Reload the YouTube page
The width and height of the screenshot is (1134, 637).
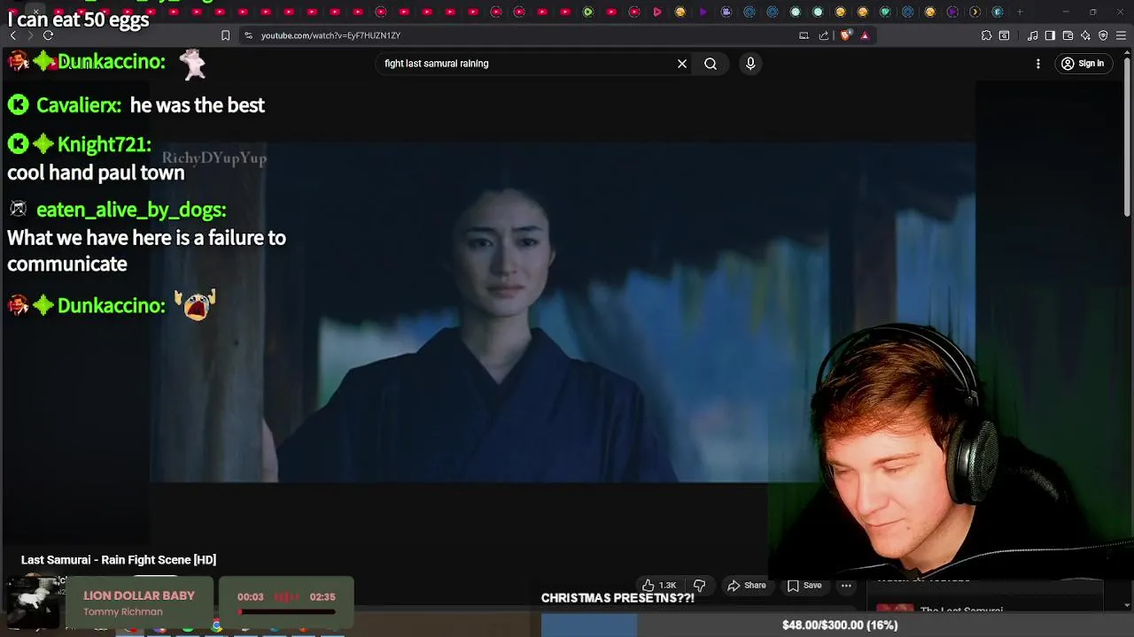click(48, 35)
